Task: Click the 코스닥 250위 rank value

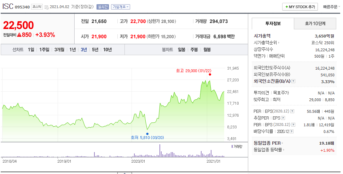Action: coord(323,43)
